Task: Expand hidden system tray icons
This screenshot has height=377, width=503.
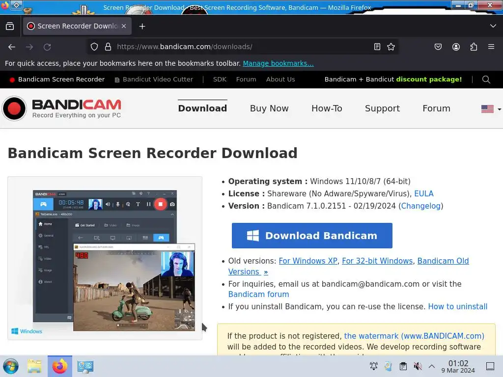Action: pyautogui.click(x=432, y=366)
